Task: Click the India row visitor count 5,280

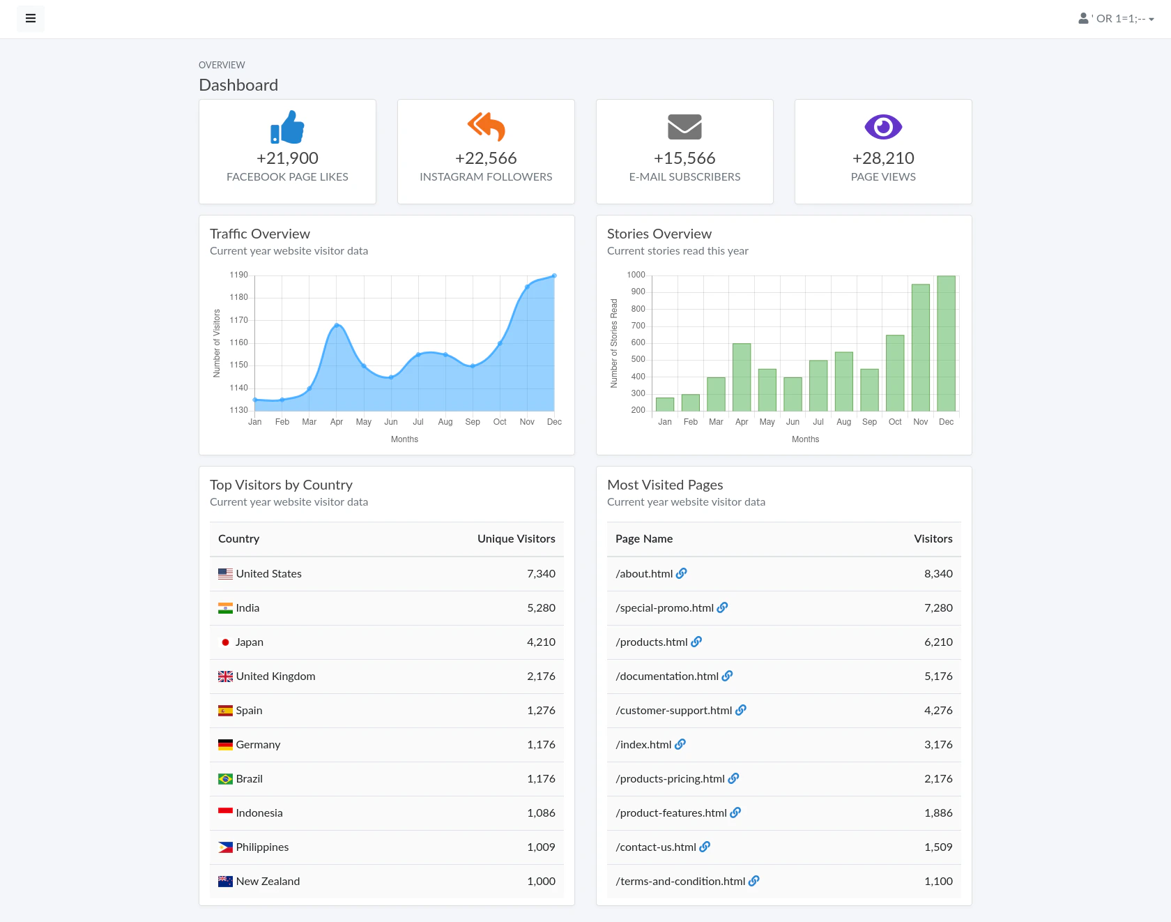Action: click(541, 608)
